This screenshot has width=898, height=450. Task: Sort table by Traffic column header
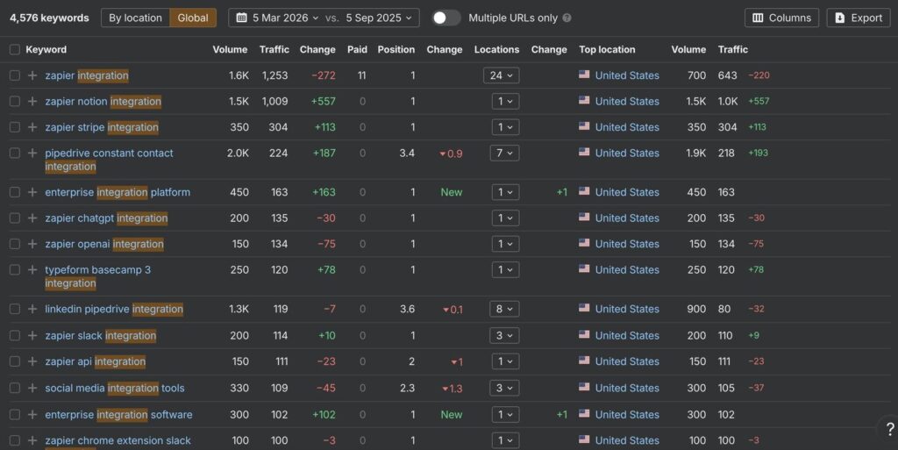point(274,50)
